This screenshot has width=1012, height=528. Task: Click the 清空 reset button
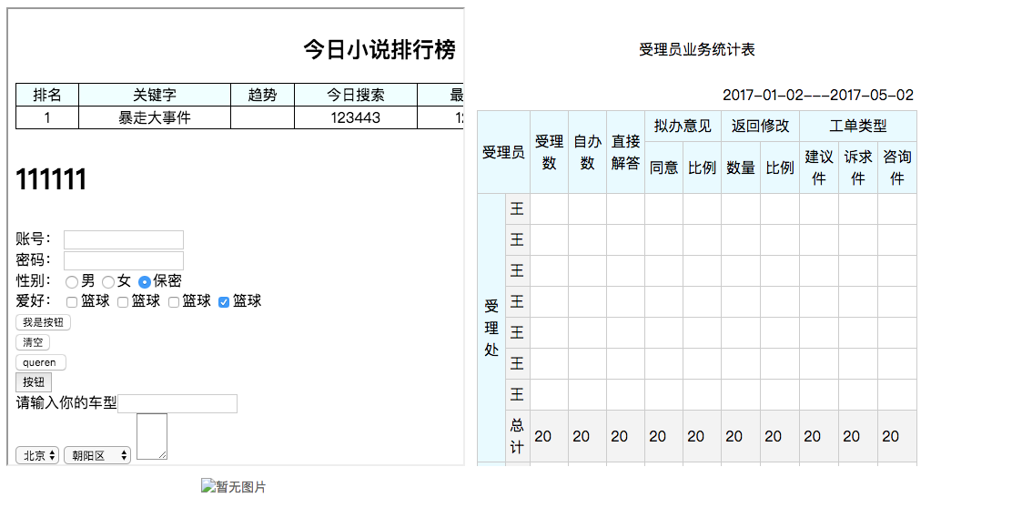click(x=33, y=342)
